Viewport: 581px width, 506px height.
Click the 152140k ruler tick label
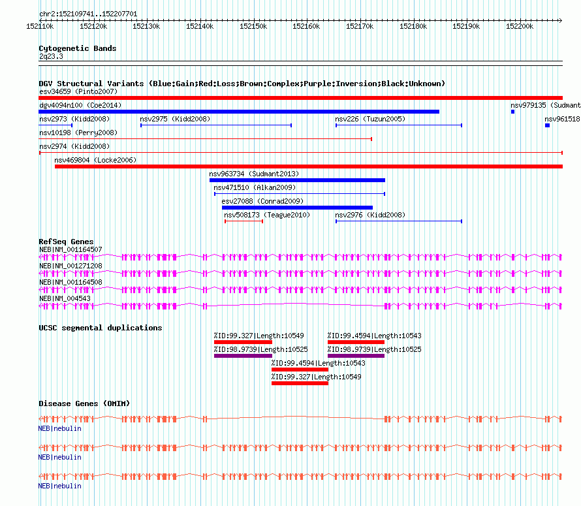click(200, 26)
